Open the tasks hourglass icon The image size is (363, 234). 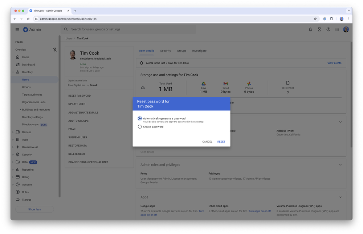(319, 29)
